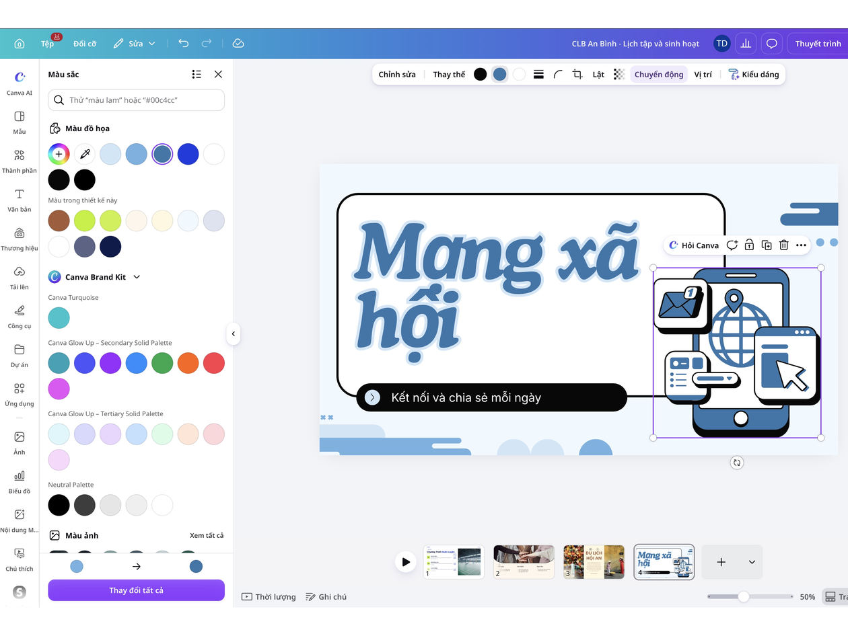Open the Mẫu templates panel

pyautogui.click(x=20, y=122)
